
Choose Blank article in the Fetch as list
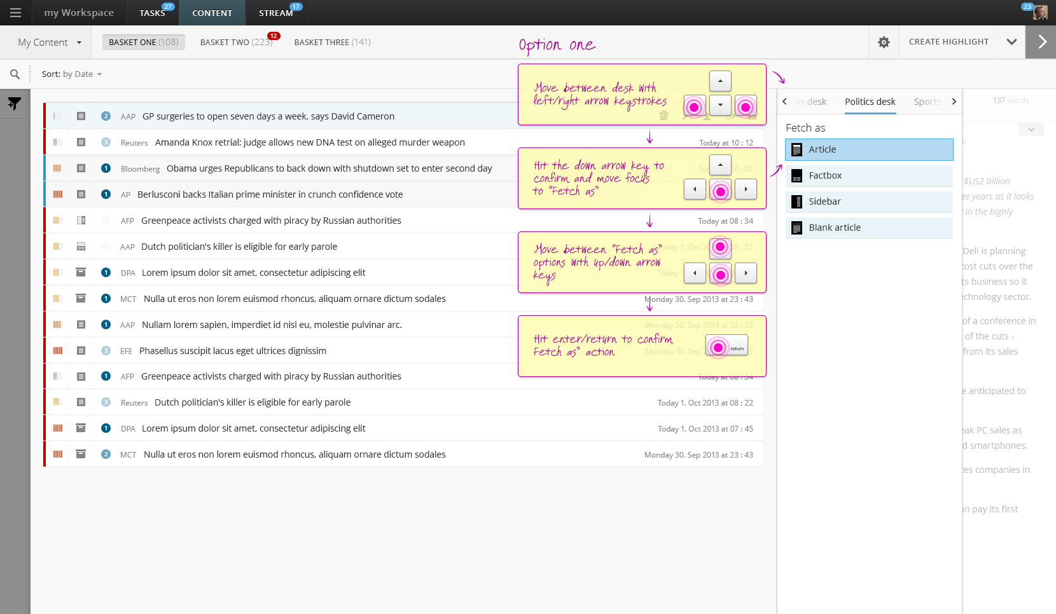(869, 228)
